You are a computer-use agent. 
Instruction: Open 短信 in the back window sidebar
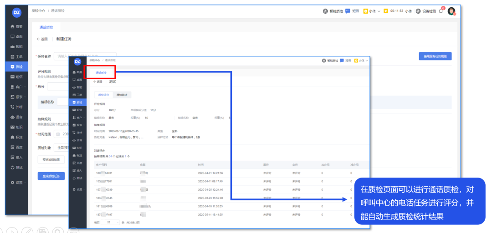[17, 77]
